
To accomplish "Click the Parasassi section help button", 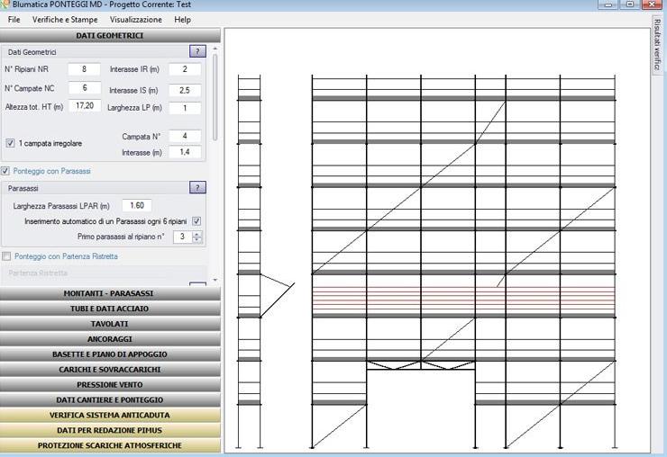I will [197, 187].
